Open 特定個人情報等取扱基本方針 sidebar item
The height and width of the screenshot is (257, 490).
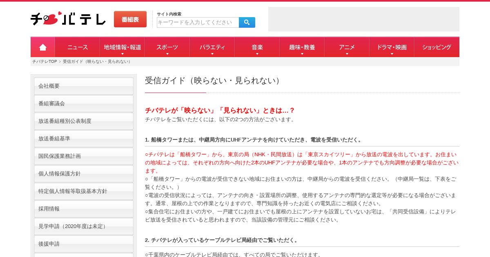[84, 191]
